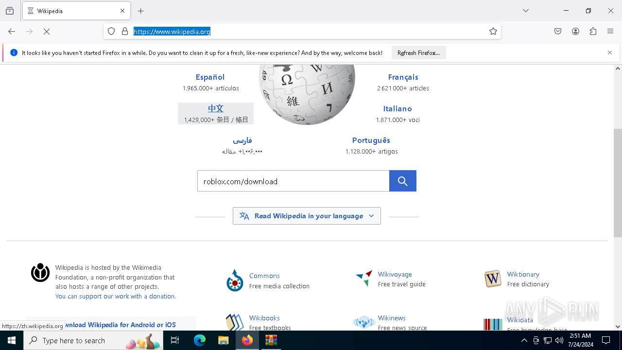
Task: Select the Wikipedia tab
Action: [76, 11]
